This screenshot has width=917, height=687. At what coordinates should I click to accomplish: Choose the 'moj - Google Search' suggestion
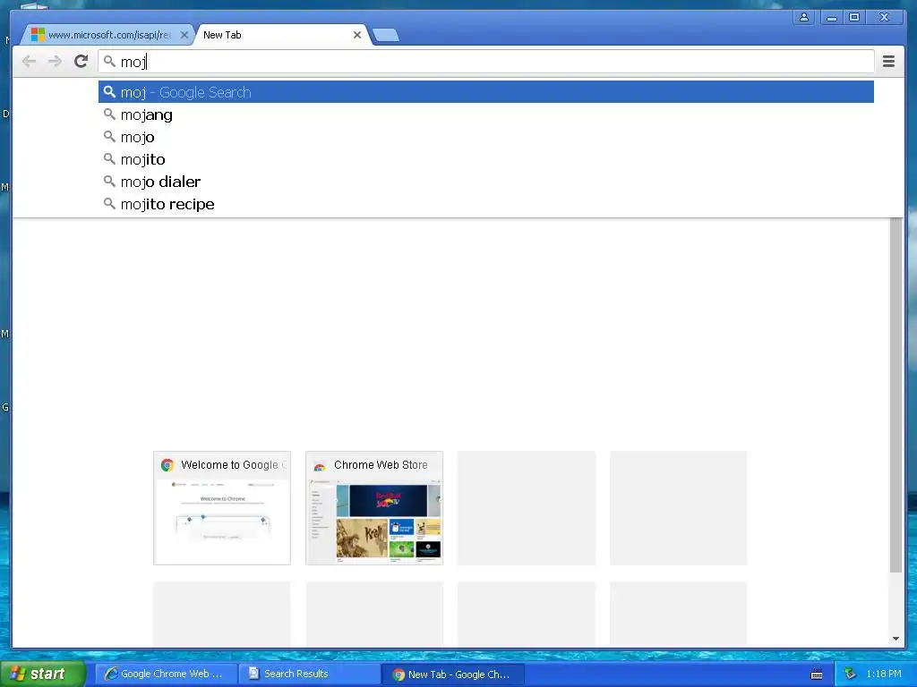pyautogui.click(x=486, y=92)
